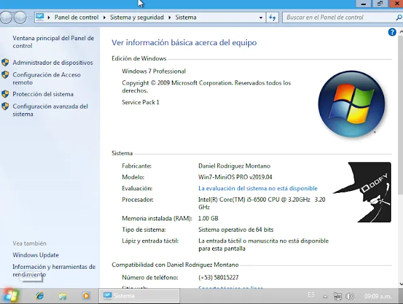
Task: Launch Windows Media Player from taskbar
Action: [x=86, y=296]
